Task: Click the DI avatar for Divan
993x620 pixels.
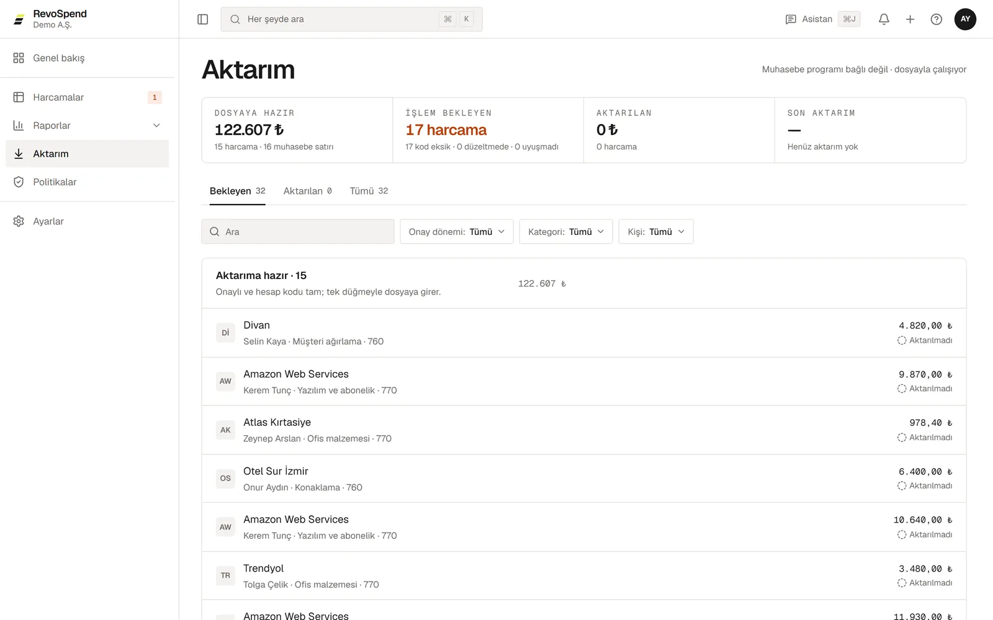Action: (225, 333)
